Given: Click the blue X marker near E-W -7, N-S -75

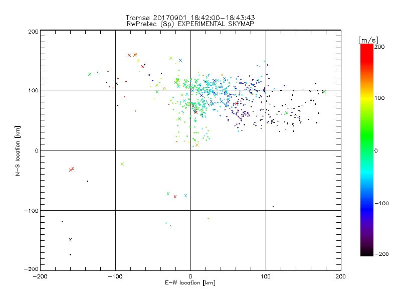Looking at the screenshot, I should [185, 196].
